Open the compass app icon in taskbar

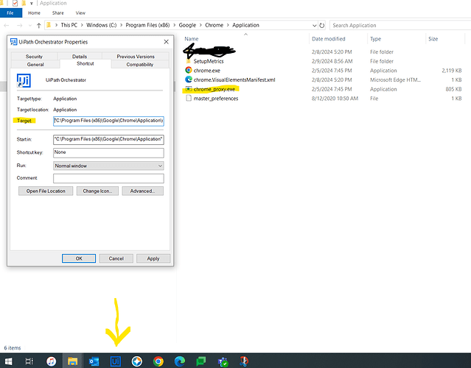[136, 361]
